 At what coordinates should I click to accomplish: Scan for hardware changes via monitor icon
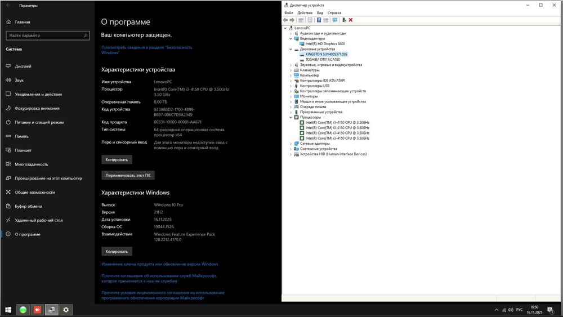[x=334, y=20]
